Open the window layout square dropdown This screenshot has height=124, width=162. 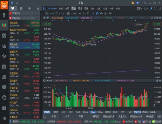click(x=146, y=9)
